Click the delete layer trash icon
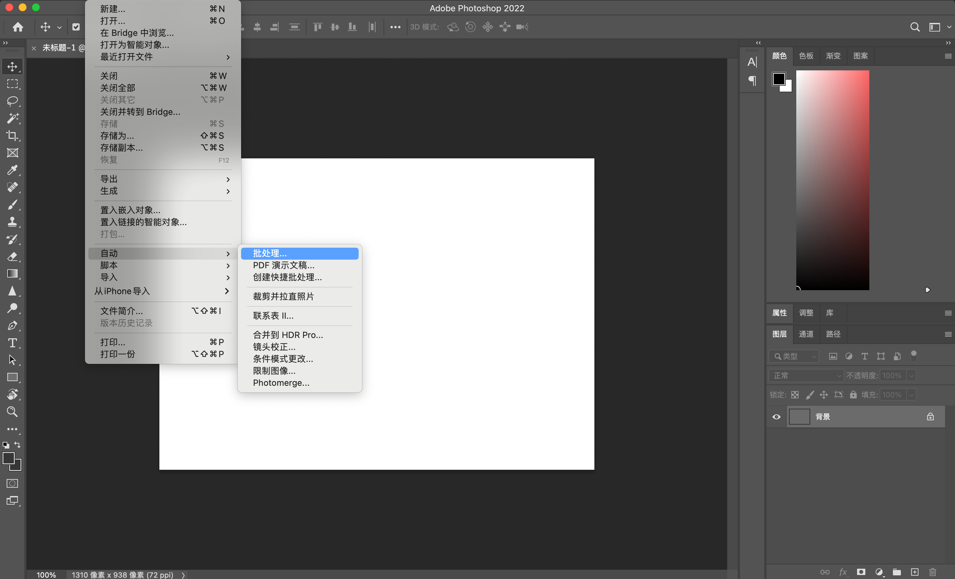 point(932,572)
